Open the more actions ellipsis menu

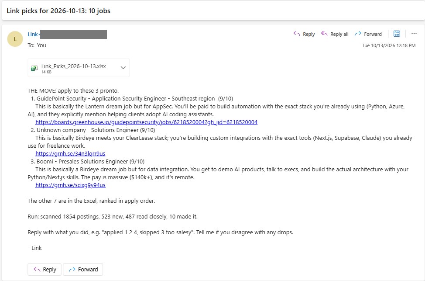click(x=414, y=34)
